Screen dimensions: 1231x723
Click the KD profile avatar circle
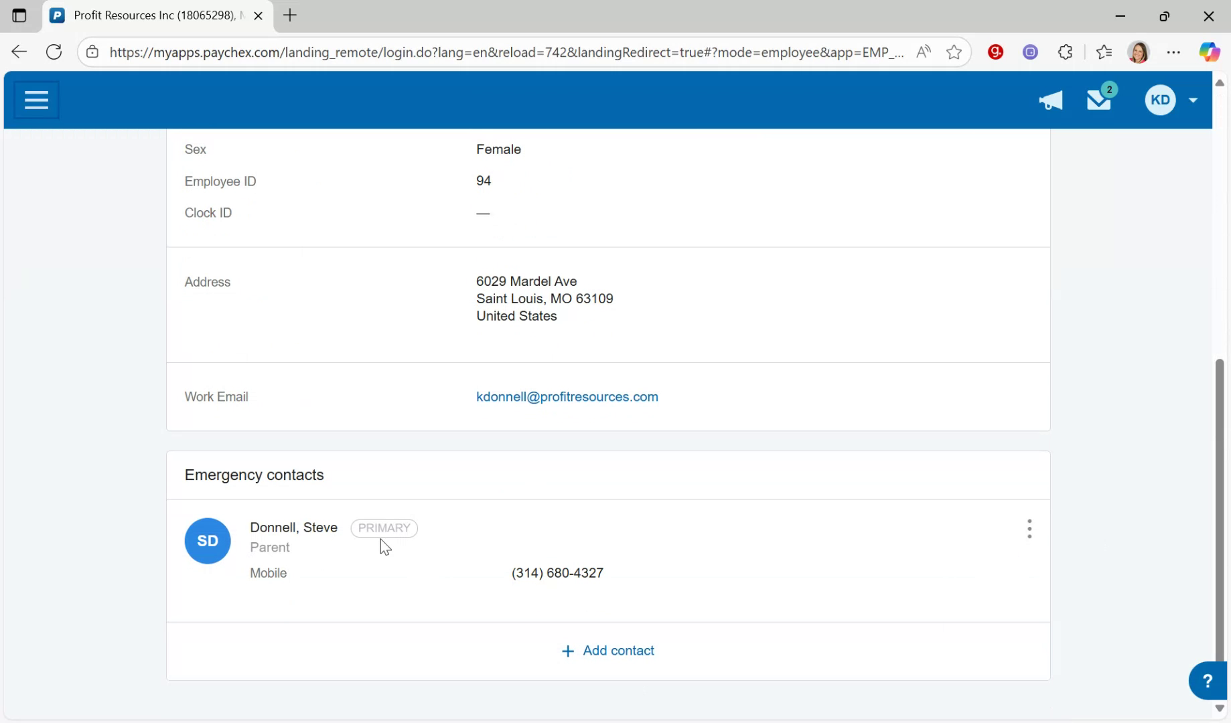click(1161, 100)
